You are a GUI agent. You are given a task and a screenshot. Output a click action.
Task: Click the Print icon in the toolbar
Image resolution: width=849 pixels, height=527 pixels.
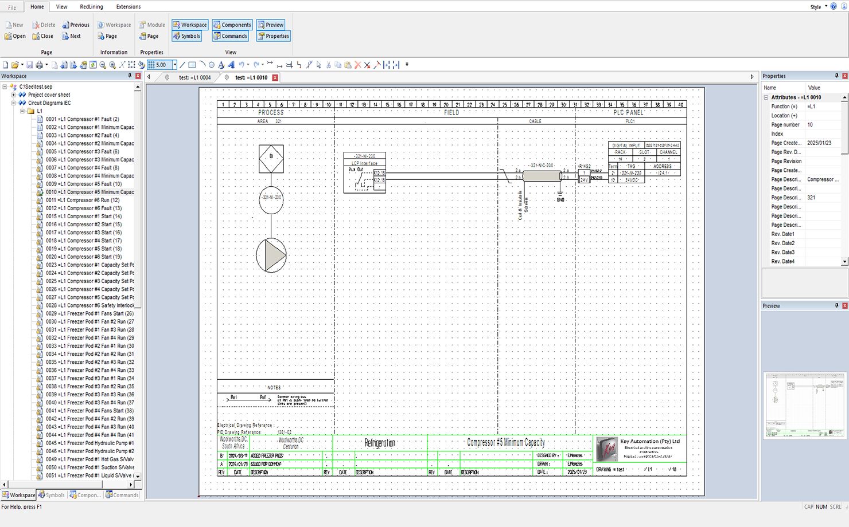coord(39,65)
